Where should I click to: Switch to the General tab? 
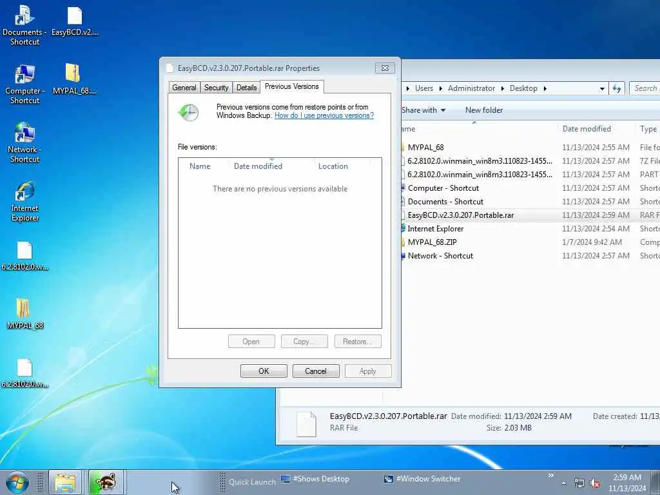tap(184, 88)
